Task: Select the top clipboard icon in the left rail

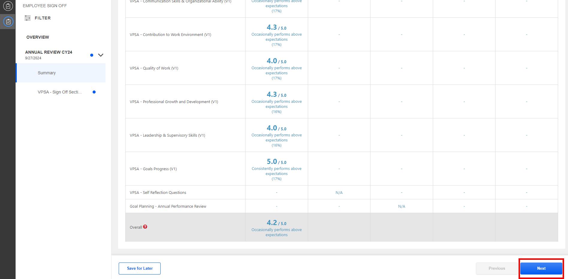Action: pyautogui.click(x=8, y=6)
